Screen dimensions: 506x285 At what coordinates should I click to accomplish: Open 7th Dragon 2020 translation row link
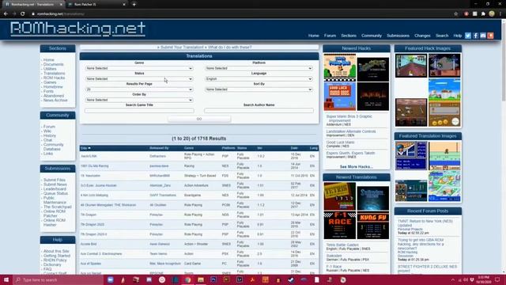(x=93, y=224)
